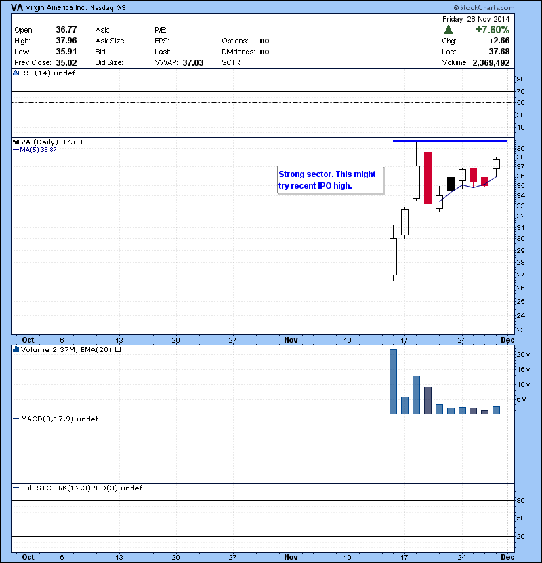Click the Open value 36.77
Screen dimensions: 542x563
(66, 30)
